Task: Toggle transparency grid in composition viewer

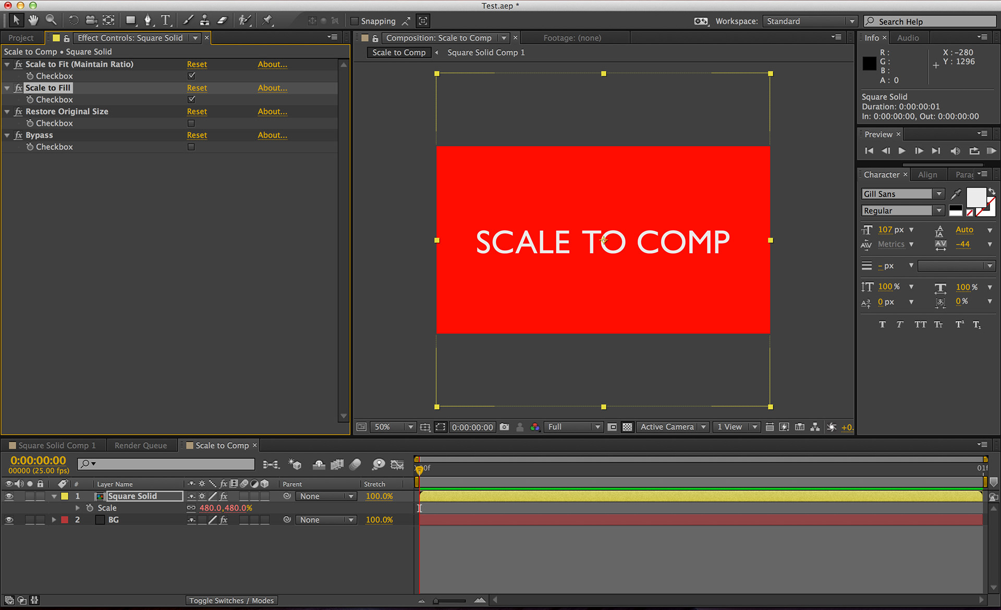Action: [x=627, y=427]
